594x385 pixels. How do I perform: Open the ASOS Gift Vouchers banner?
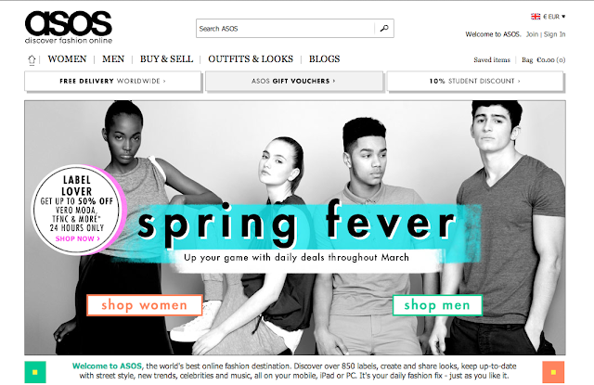[294, 81]
